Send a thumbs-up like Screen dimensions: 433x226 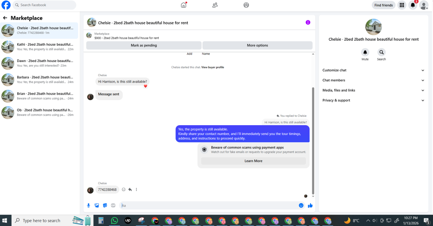coord(310,205)
